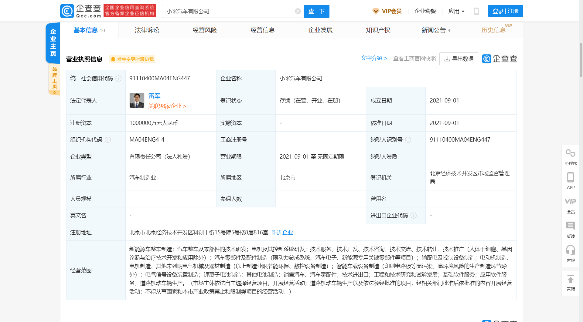Switch to the 知识产权 tab
Image resolution: width=583 pixels, height=322 pixels.
378,30
